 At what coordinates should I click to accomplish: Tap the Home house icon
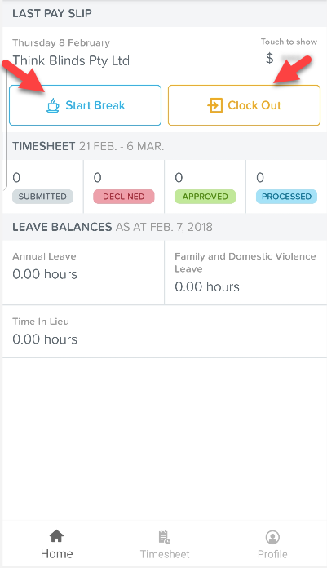coord(56,535)
